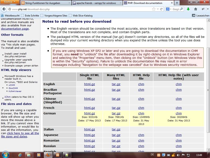Open the downloads panel green arrow
The width and height of the screenshot is (210, 158).
coord(188,9)
